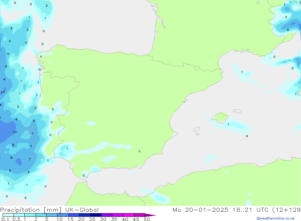
Task: Click the '25' legend scale label
Action: pos(92,219)
